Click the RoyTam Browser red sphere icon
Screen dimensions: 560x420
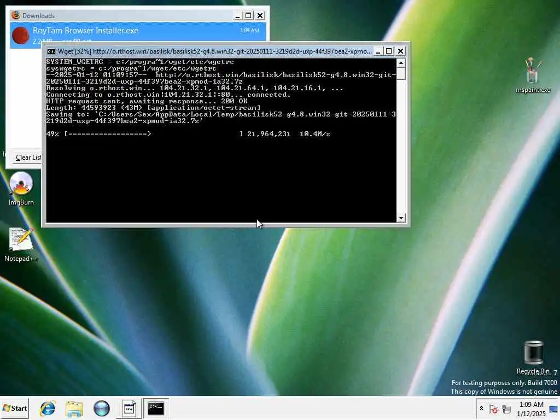(x=20, y=36)
